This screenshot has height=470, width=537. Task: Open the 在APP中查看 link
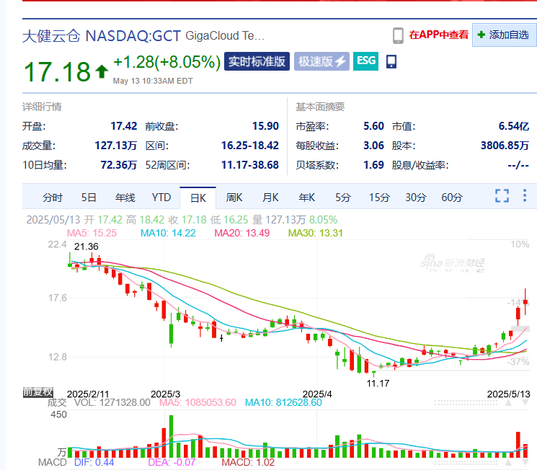[438, 35]
